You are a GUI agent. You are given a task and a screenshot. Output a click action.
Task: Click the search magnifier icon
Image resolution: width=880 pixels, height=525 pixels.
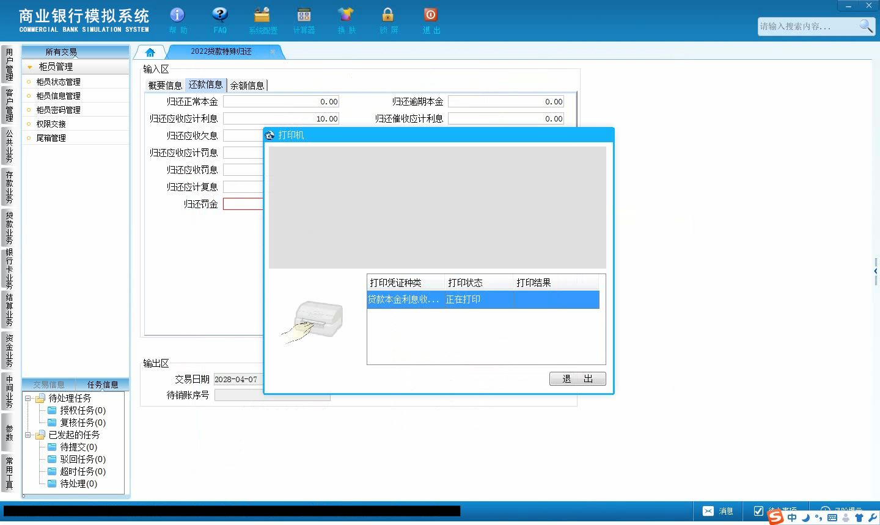[x=866, y=26]
